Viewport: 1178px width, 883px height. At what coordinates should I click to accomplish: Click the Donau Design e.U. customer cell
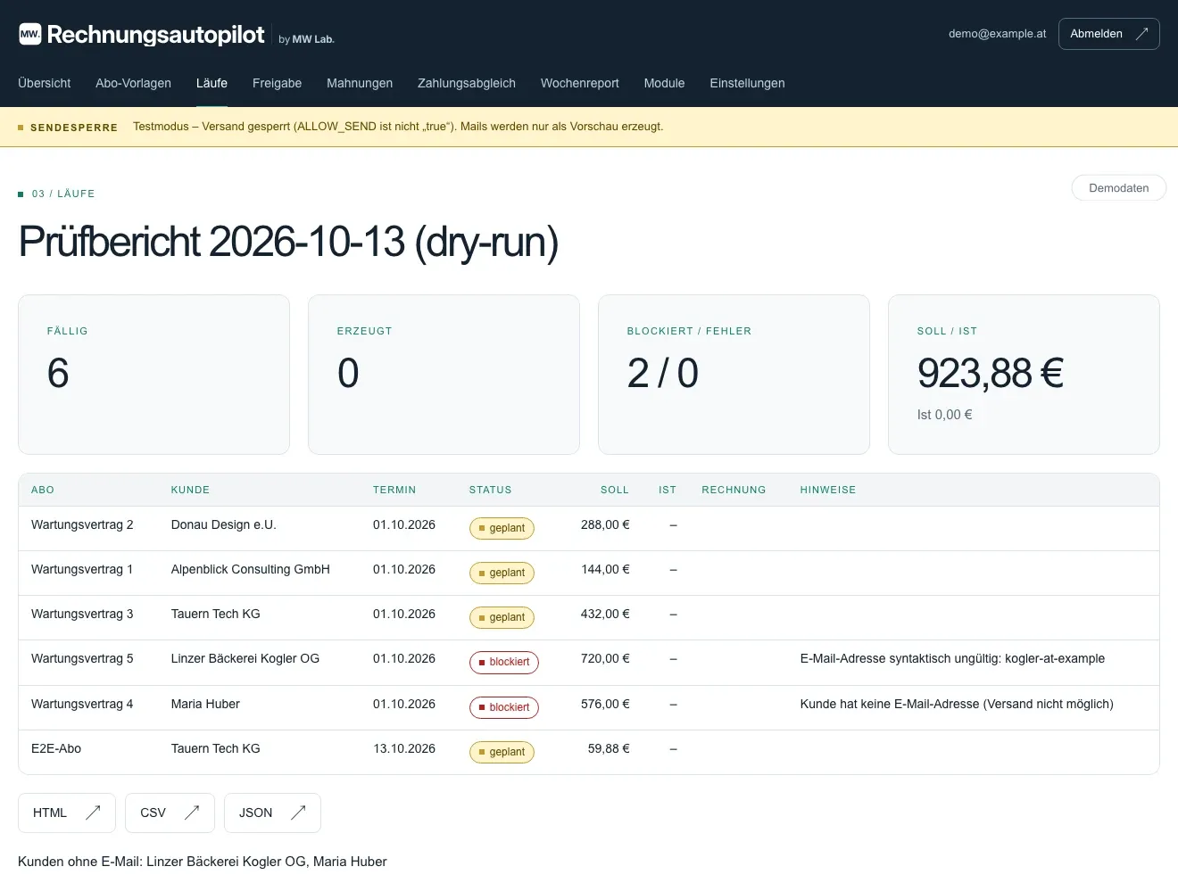coord(224,524)
